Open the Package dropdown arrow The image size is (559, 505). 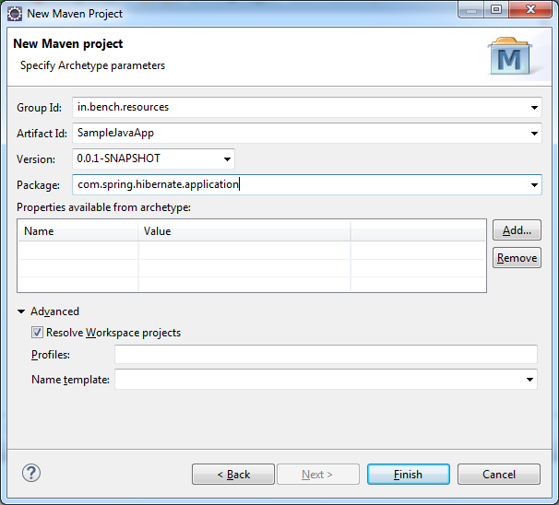click(534, 185)
